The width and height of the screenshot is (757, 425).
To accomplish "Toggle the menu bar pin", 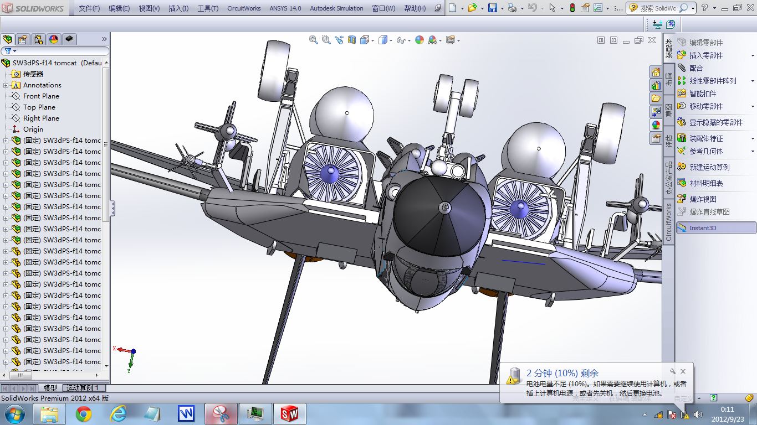I will (x=438, y=8).
